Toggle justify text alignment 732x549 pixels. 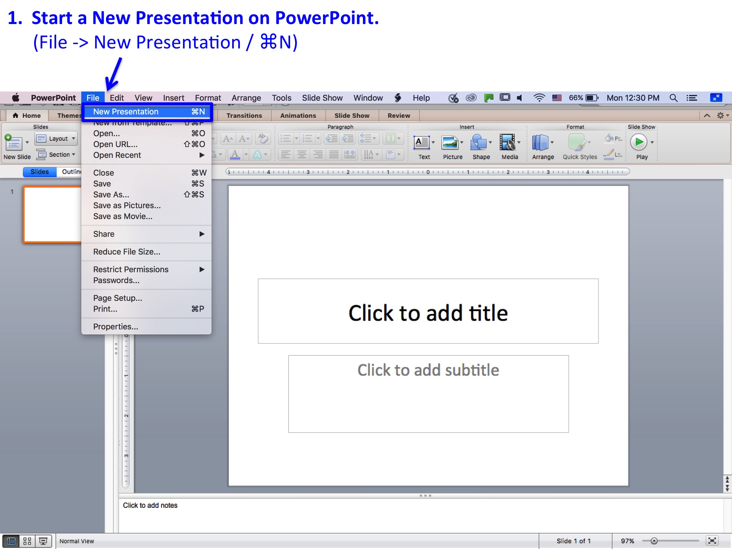click(x=334, y=154)
